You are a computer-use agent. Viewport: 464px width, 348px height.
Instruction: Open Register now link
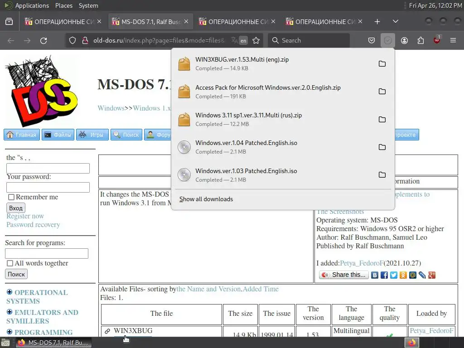coord(25,216)
